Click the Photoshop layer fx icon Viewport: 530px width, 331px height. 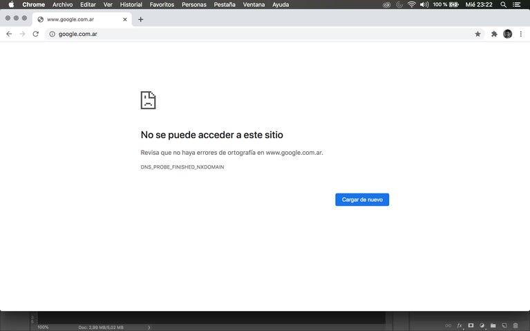tap(460, 325)
